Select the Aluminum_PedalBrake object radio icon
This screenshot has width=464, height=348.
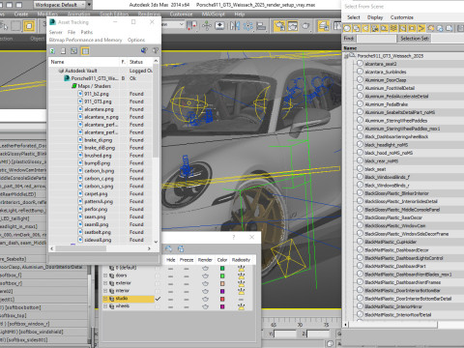[361, 103]
